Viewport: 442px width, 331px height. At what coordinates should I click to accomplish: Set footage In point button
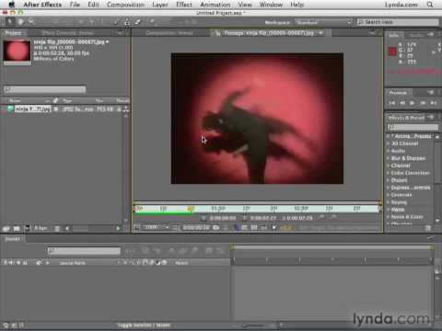click(x=204, y=218)
